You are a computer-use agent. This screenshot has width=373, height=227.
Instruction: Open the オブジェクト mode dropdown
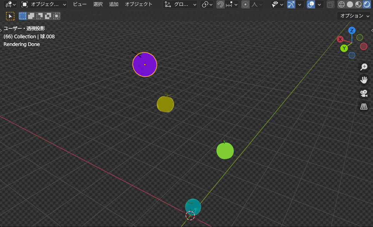point(44,5)
